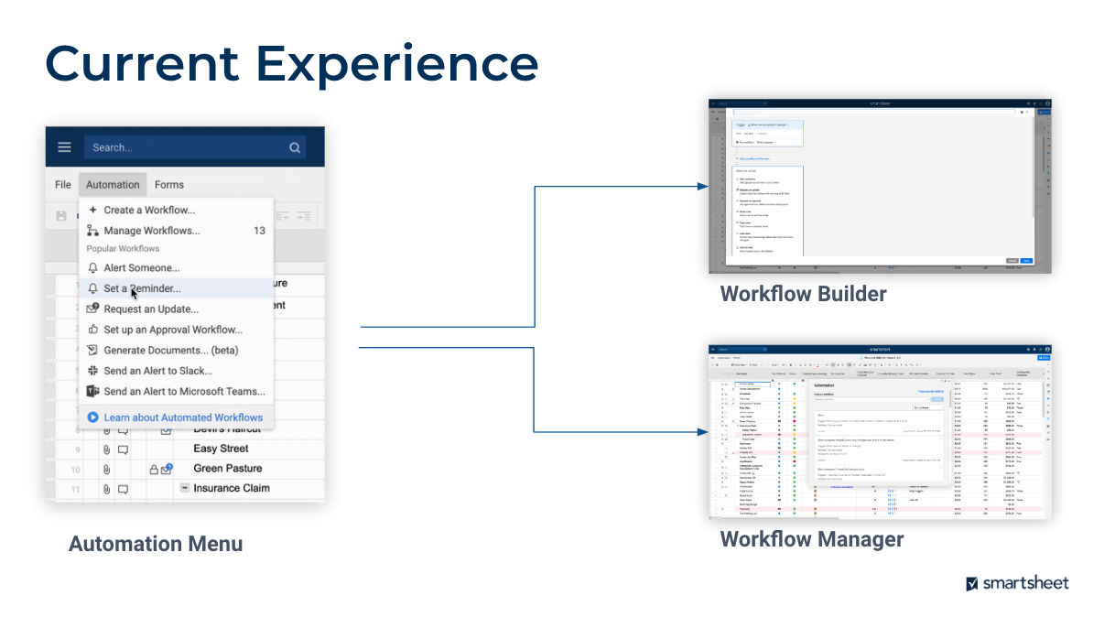Screen dimensions: 1115x628
Task: Open comment bubble icon in row 9
Action: coord(123,449)
